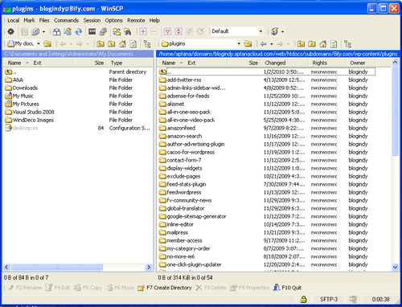The width and height of the screenshot is (402, 307).
Task: Toggle the remote directory tree icon
Action: [x=348, y=43]
